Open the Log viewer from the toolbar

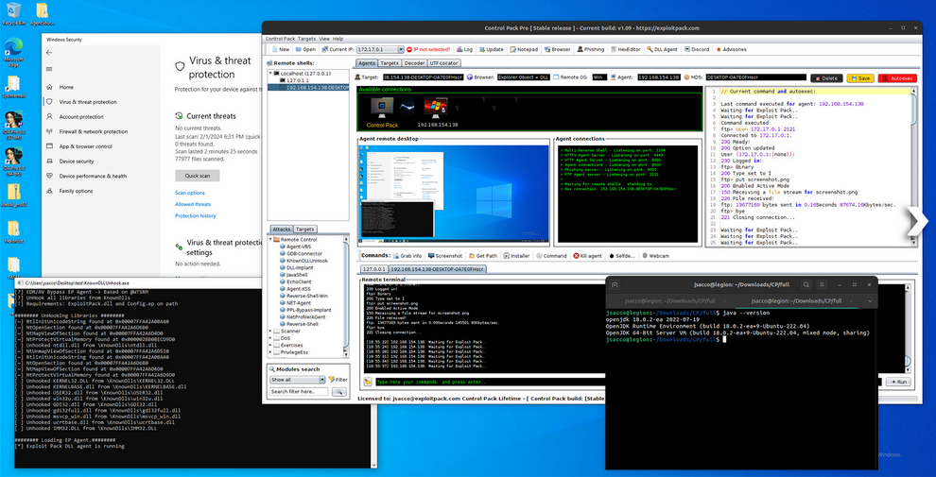pyautogui.click(x=464, y=49)
